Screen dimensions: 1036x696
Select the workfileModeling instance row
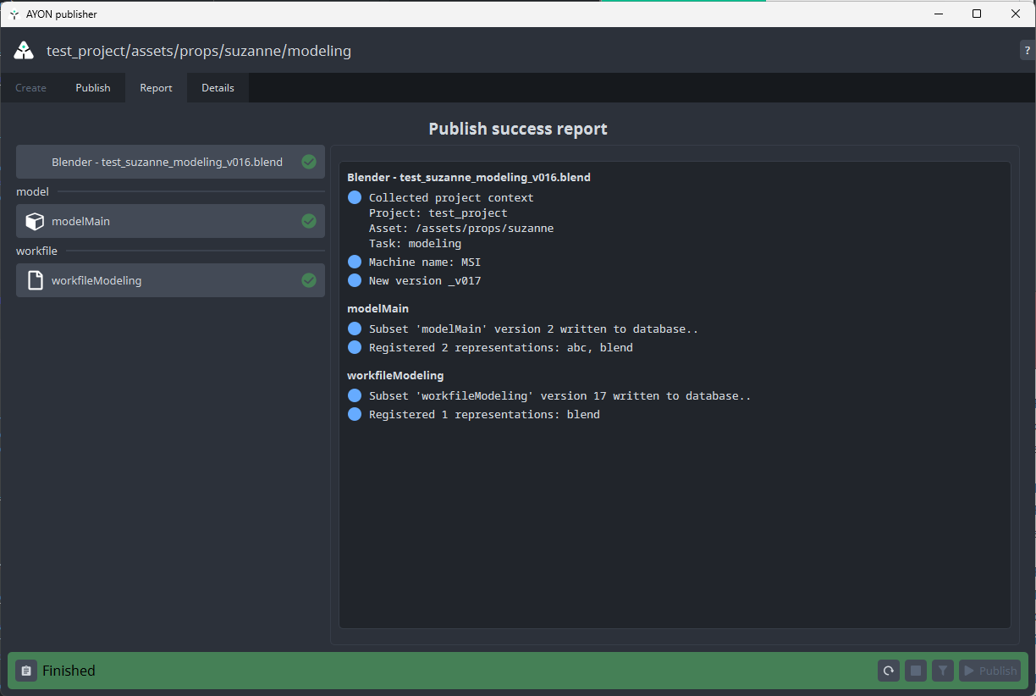(x=170, y=280)
